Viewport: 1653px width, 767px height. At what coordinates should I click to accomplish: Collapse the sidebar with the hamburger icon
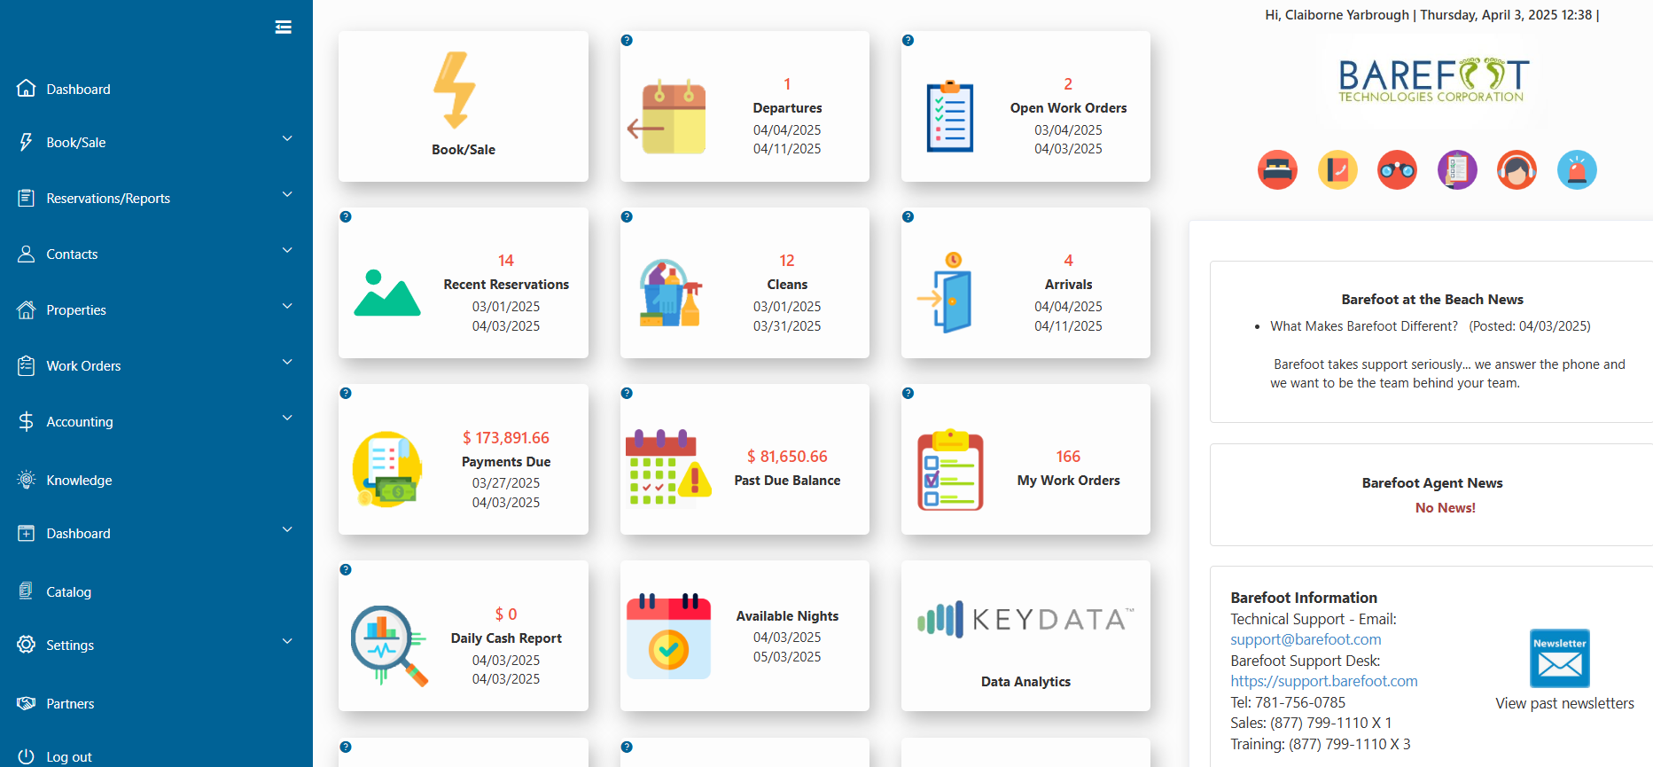tap(284, 27)
